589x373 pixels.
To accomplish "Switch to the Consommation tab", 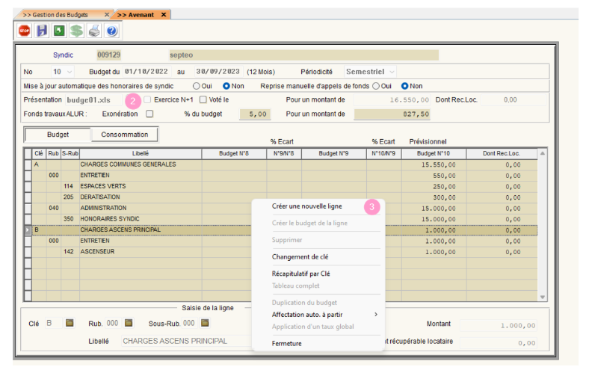I will 124,135.
